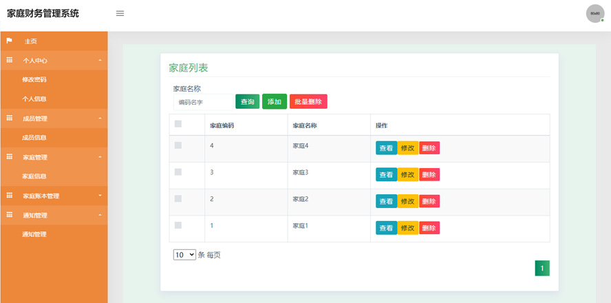
Task: Select page 1 pagination button
Action: click(x=542, y=269)
